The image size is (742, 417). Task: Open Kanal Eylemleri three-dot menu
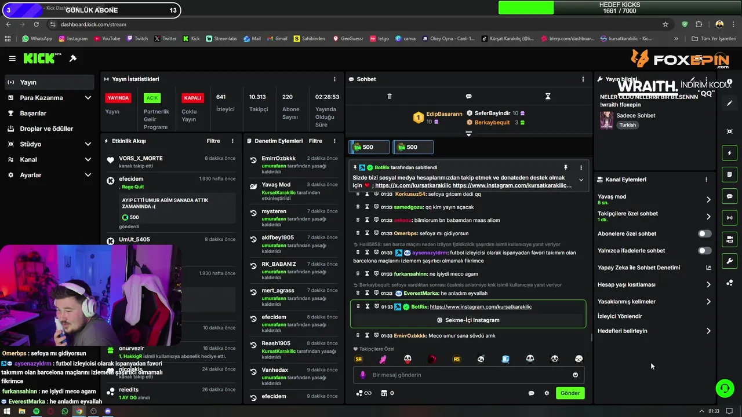click(706, 180)
